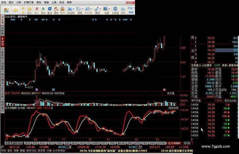Expand the 画线 dropdown arrow
Image resolution: width=239 pixels, height=154 pixels.
[x=100, y=9]
